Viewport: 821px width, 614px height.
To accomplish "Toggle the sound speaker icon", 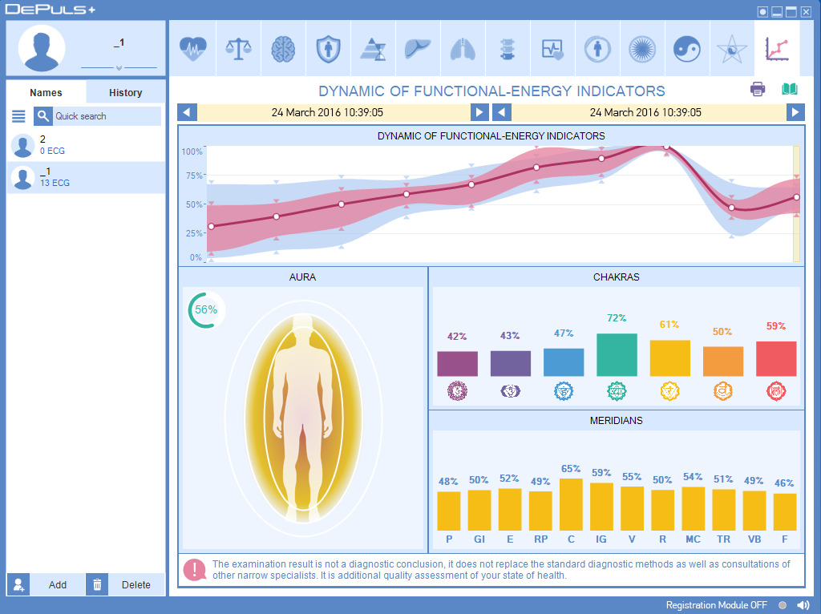I will click(x=803, y=605).
